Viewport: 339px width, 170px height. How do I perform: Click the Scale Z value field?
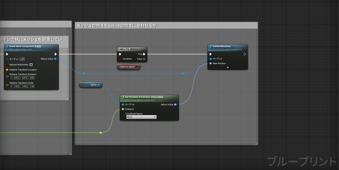tap(31, 86)
